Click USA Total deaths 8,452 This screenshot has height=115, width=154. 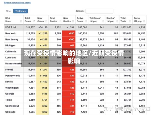pyautogui.click(x=58, y=27)
